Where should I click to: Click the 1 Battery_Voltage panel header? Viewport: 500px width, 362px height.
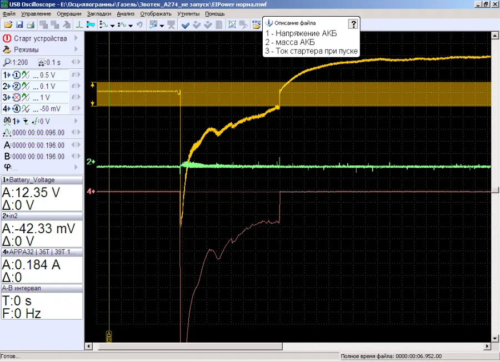pyautogui.click(x=42, y=180)
